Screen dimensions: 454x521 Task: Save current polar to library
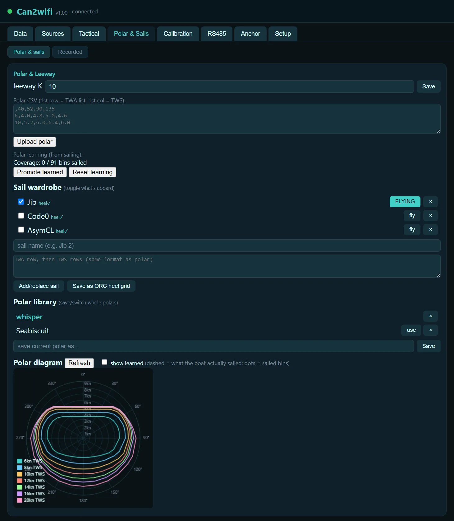point(429,346)
